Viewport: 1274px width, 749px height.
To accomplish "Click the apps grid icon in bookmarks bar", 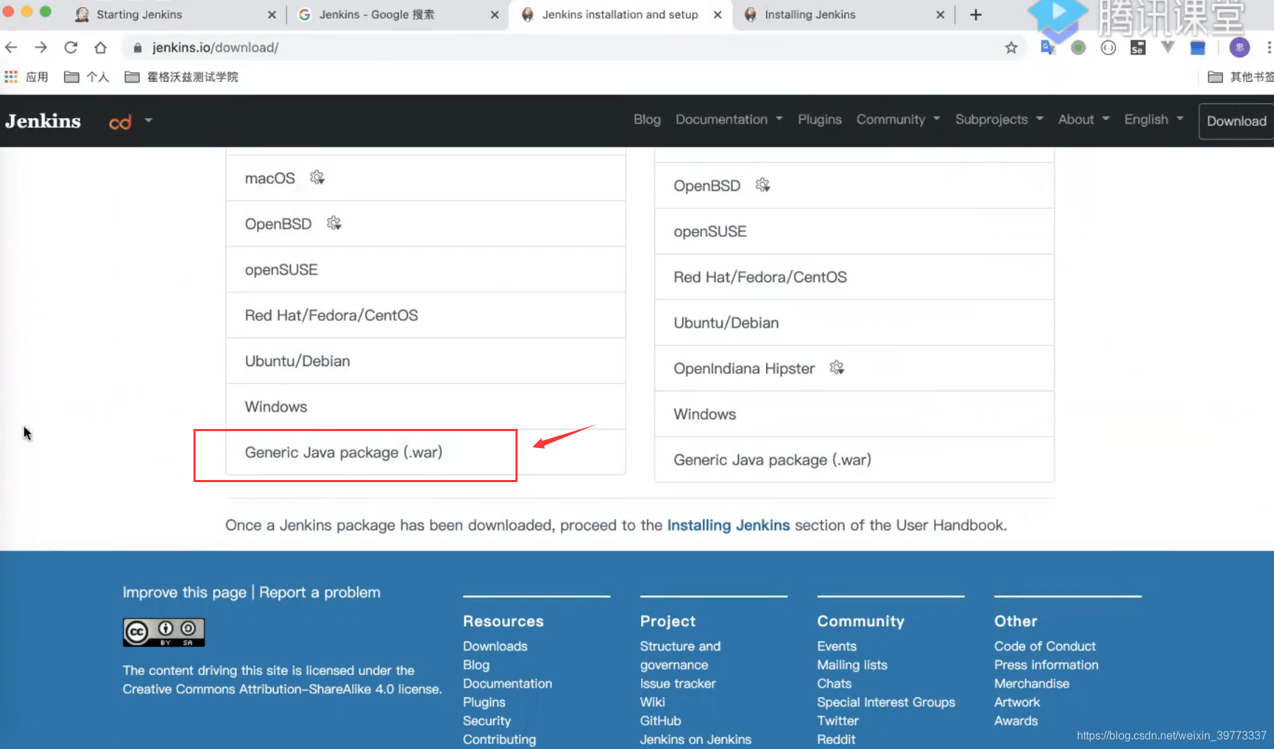I will [11, 77].
